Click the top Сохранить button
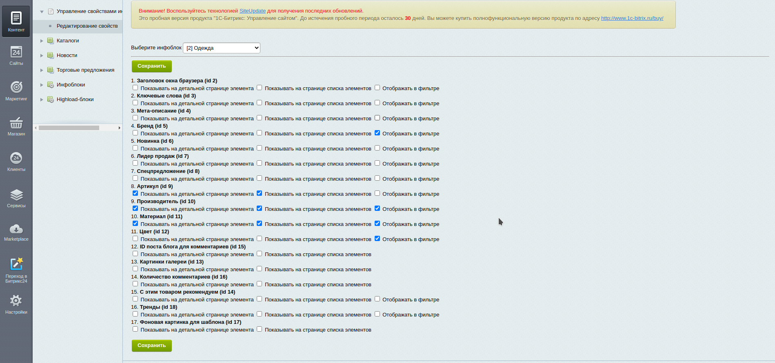Screen dimensions: 775x363 (151, 66)
